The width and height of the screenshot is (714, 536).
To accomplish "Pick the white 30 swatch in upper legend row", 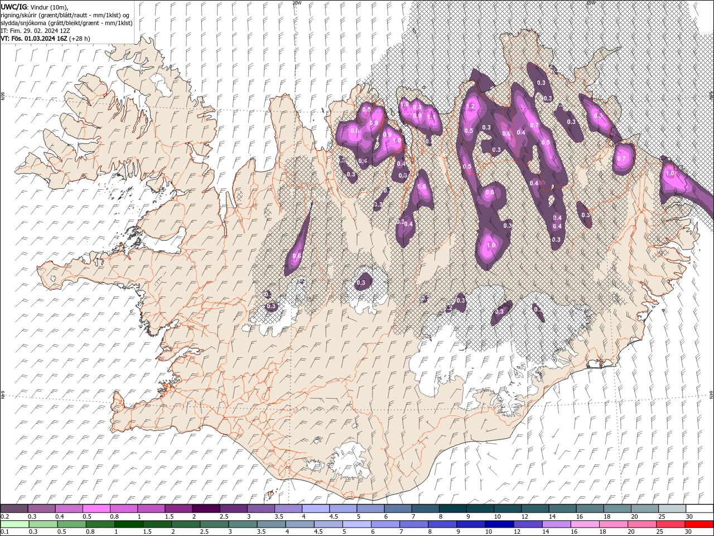I will tap(699, 509).
